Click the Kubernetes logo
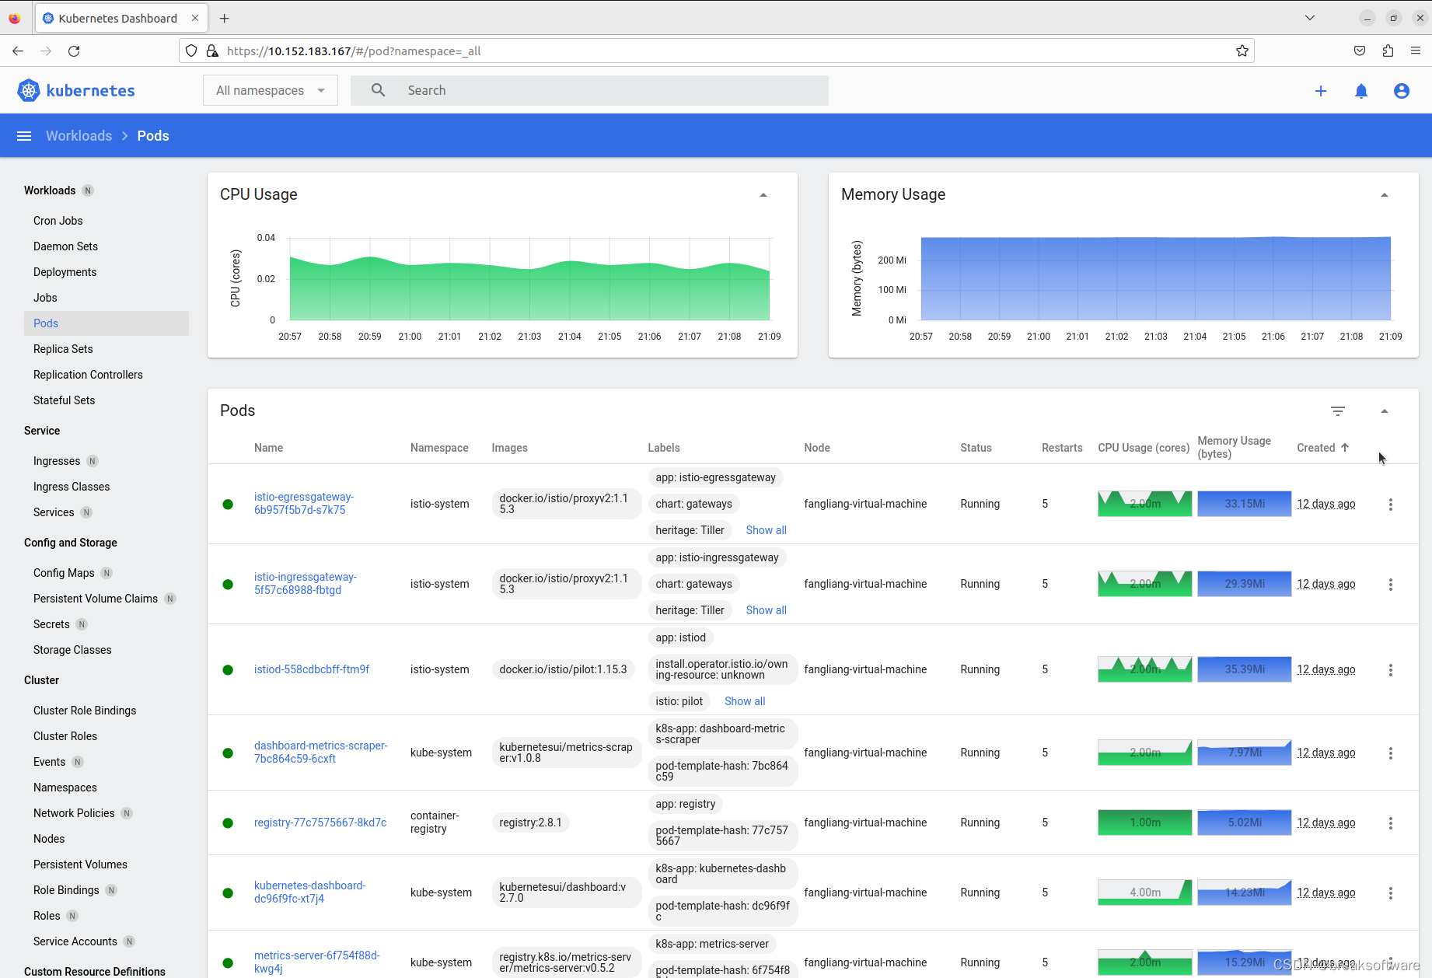Image resolution: width=1432 pixels, height=978 pixels. [76, 91]
